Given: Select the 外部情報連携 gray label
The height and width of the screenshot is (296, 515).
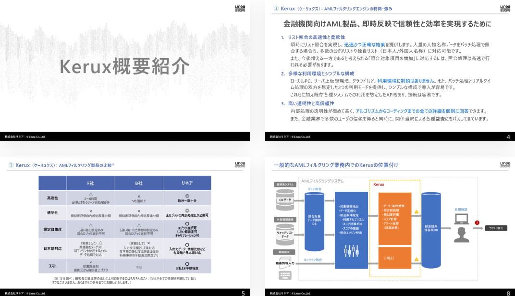Looking at the screenshot, I should [x=285, y=220].
